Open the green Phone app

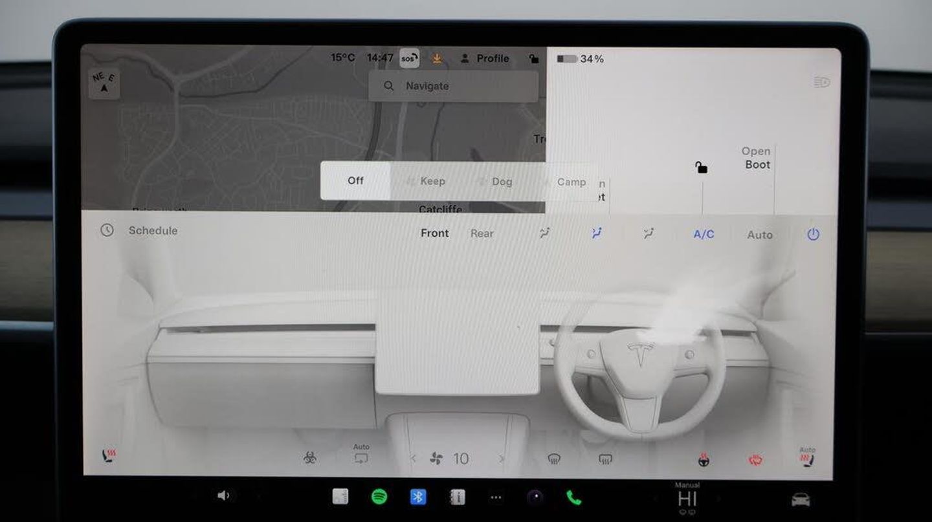point(573,497)
